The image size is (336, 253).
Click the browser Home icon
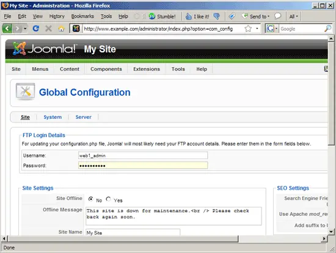click(x=61, y=29)
